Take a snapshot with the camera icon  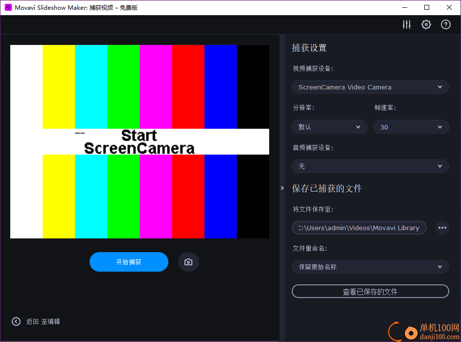pos(188,262)
